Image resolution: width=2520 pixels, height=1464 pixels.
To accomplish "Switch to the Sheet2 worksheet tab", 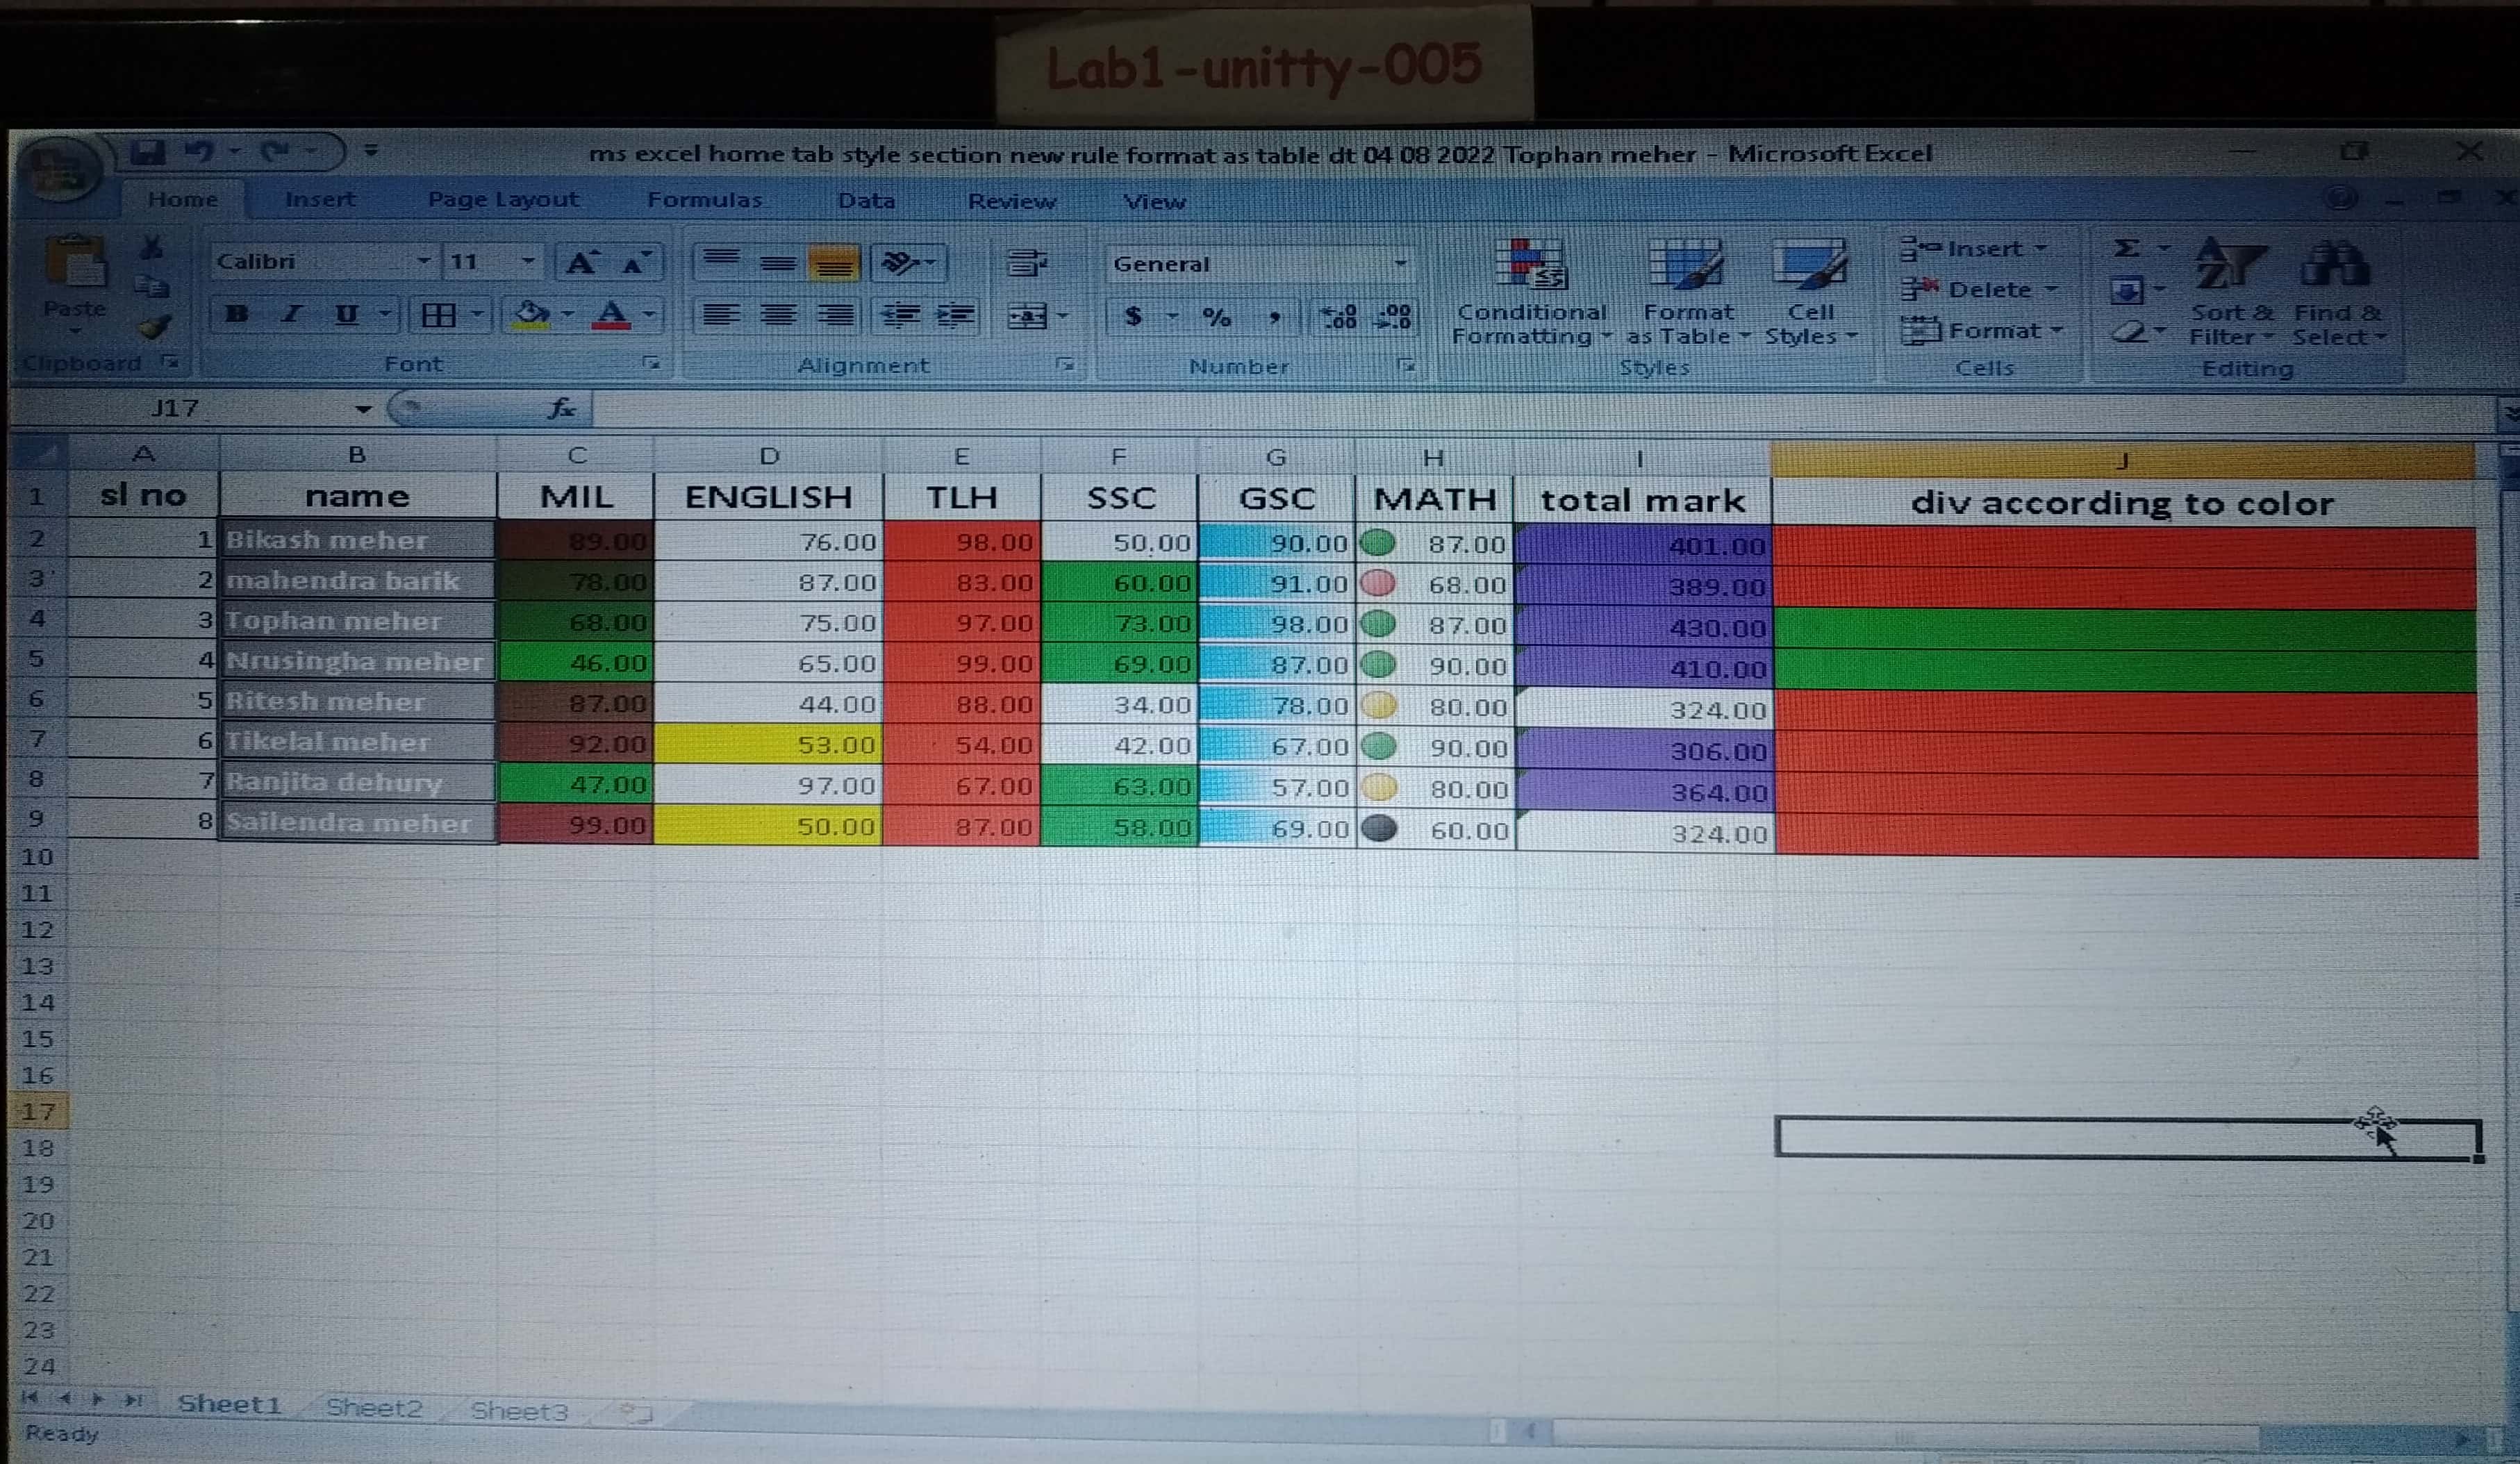I will click(374, 1408).
